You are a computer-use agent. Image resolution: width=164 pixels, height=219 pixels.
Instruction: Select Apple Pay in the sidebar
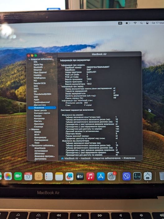38,64
